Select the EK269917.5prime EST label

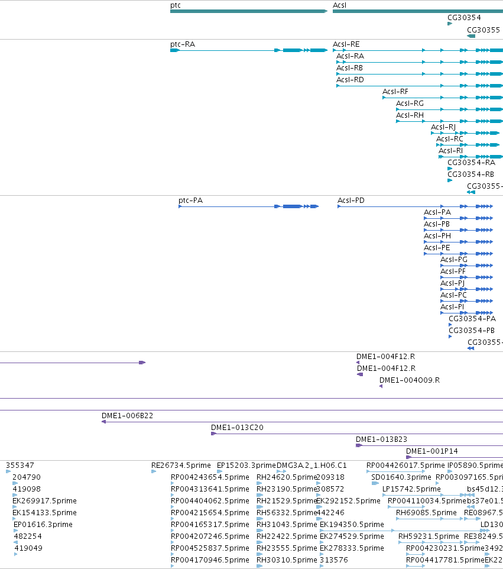pyautogui.click(x=44, y=501)
